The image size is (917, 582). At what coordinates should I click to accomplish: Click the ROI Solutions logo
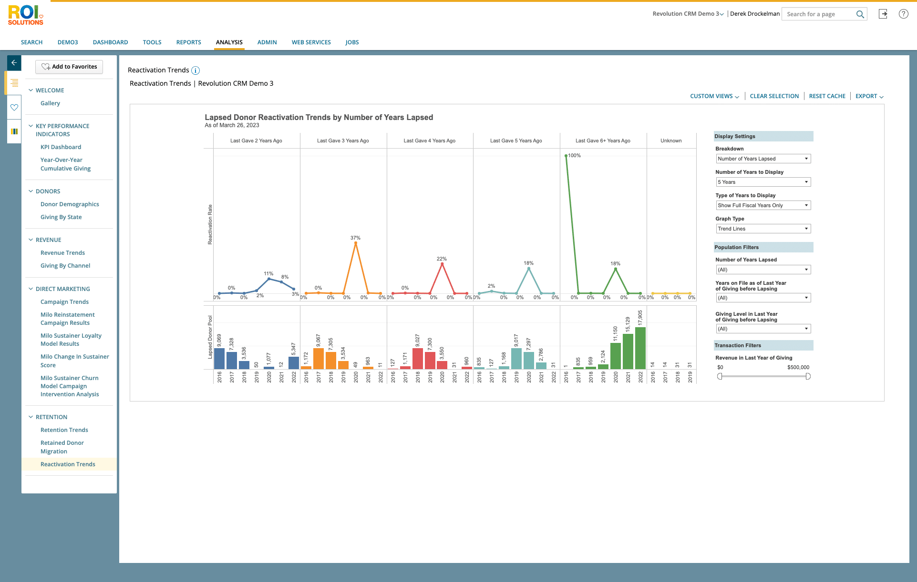pos(26,15)
